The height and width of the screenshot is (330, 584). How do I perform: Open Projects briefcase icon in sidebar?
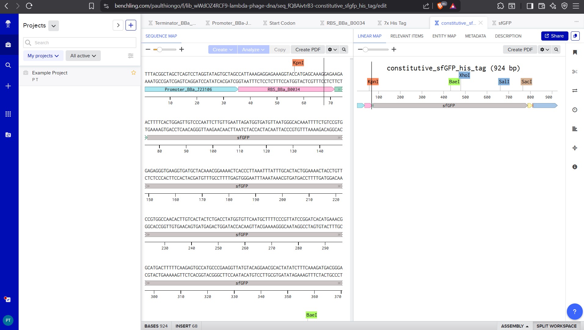coord(8,45)
